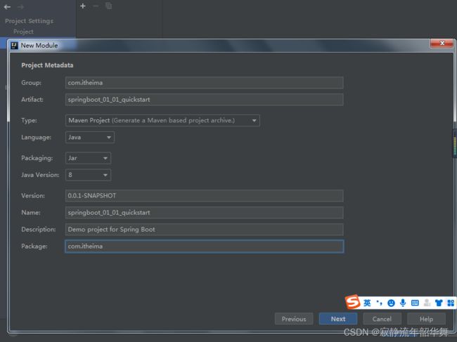Screen dimensions: 457x342
Task: Open the Packaging dropdown showing Jar
Action: [88, 158]
